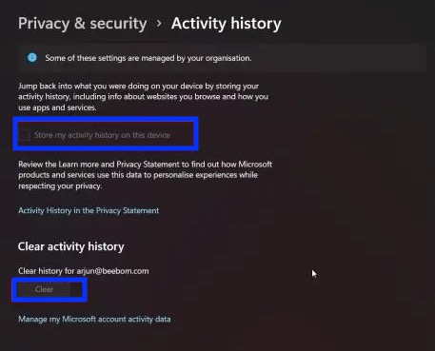The width and height of the screenshot is (435, 351).
Task: Click the arjun@beebom.com email address
Action: pos(112,271)
